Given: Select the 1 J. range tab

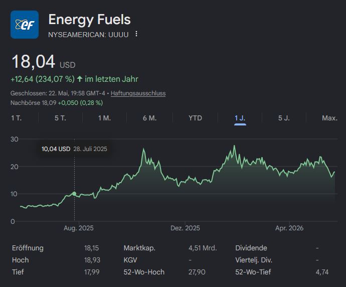Looking at the screenshot, I should point(240,118).
